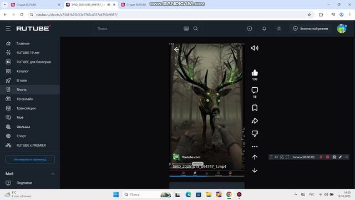The height and width of the screenshot is (200, 355).
Task: Dislike the short with thumbs down
Action: click(255, 133)
